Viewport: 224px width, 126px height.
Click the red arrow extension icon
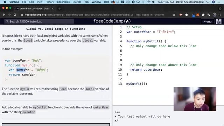coord(181,15)
